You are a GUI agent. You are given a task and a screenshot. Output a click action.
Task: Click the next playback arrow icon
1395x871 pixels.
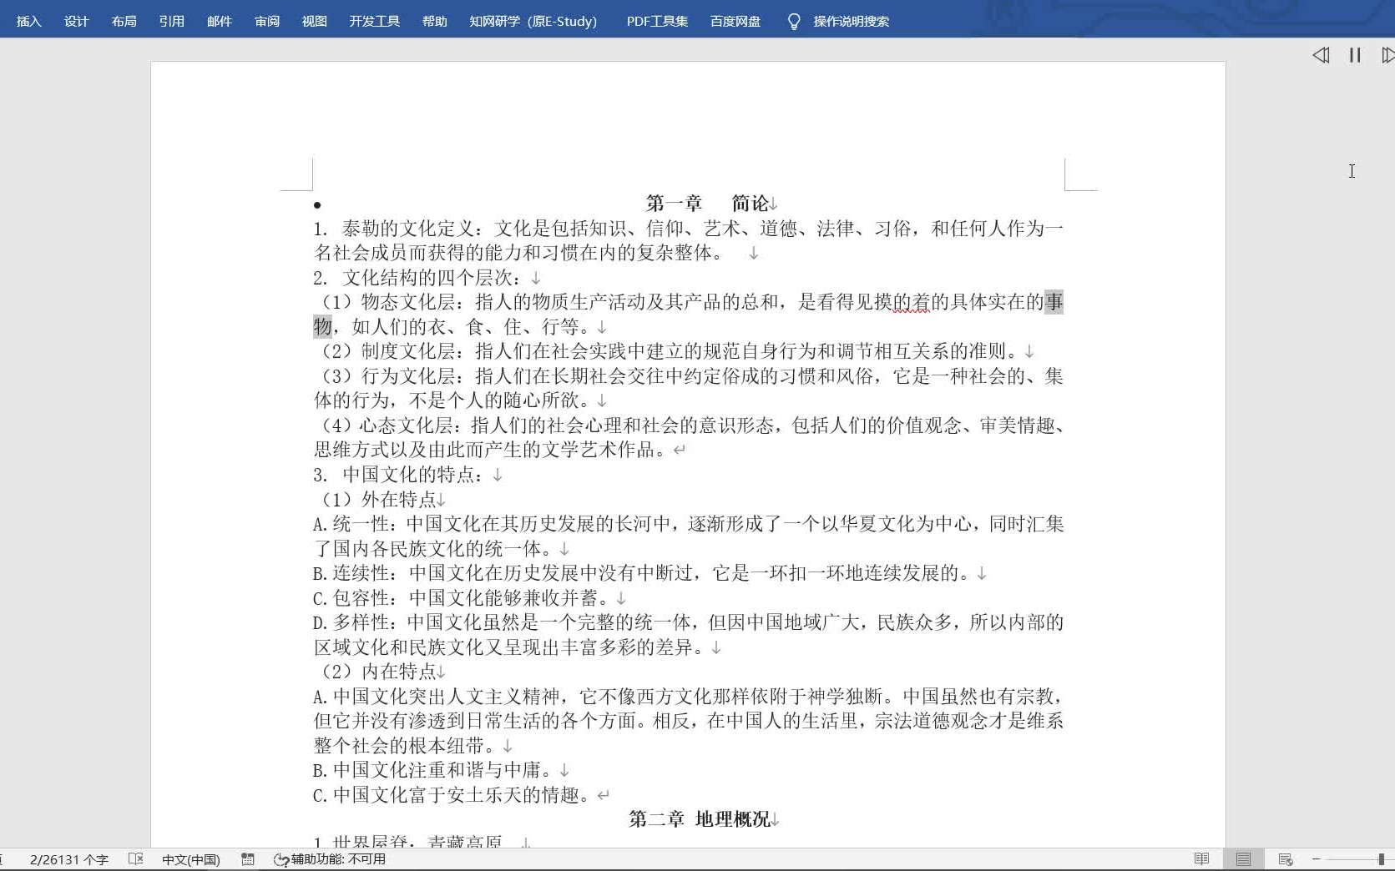point(1387,55)
